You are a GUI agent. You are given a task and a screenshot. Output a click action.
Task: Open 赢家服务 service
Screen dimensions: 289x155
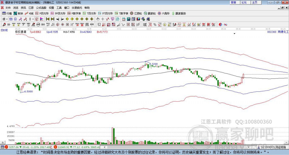coord(179,14)
